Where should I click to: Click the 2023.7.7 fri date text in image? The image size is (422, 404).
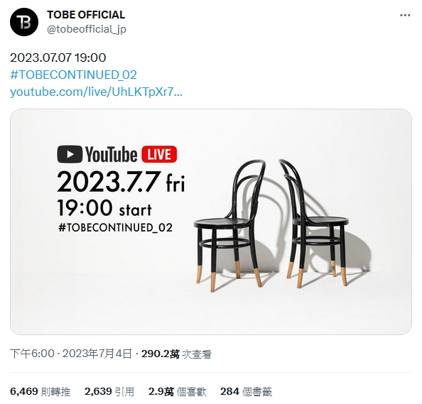121,182
